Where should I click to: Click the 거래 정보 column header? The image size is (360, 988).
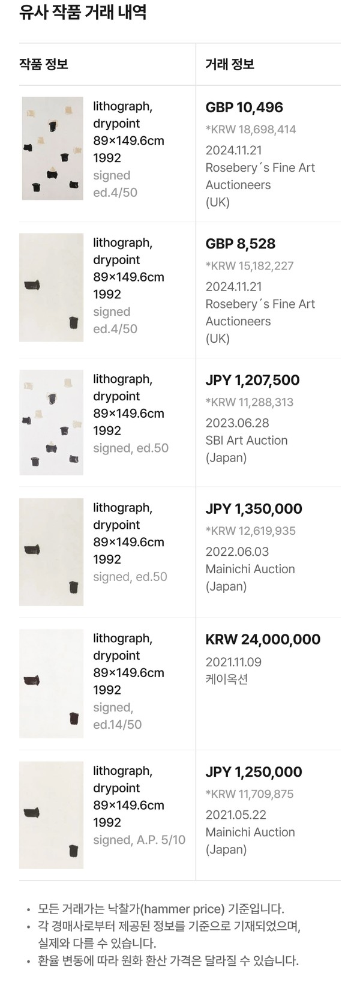[x=230, y=64]
